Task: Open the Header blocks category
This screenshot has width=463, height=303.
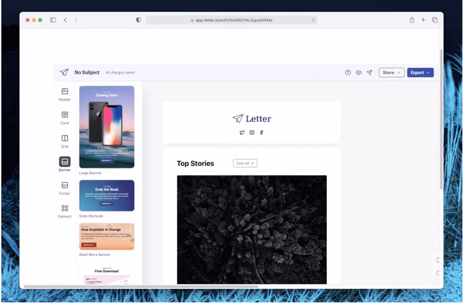Action: pyautogui.click(x=65, y=94)
